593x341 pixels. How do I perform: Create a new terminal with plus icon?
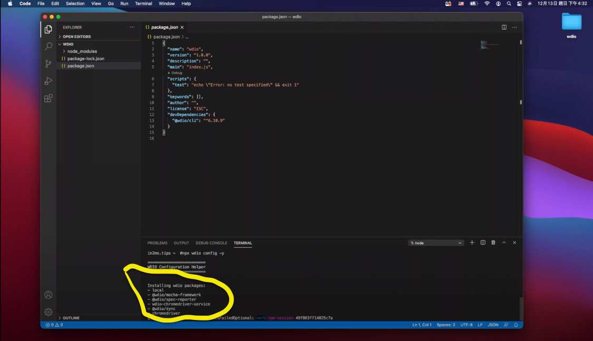[x=472, y=243]
